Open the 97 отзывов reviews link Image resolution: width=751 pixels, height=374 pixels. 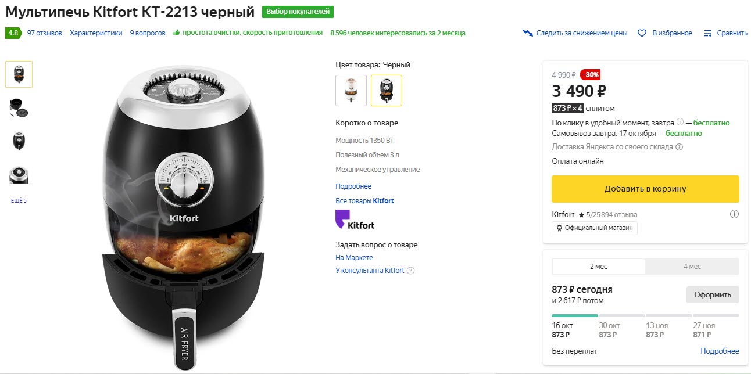point(44,33)
